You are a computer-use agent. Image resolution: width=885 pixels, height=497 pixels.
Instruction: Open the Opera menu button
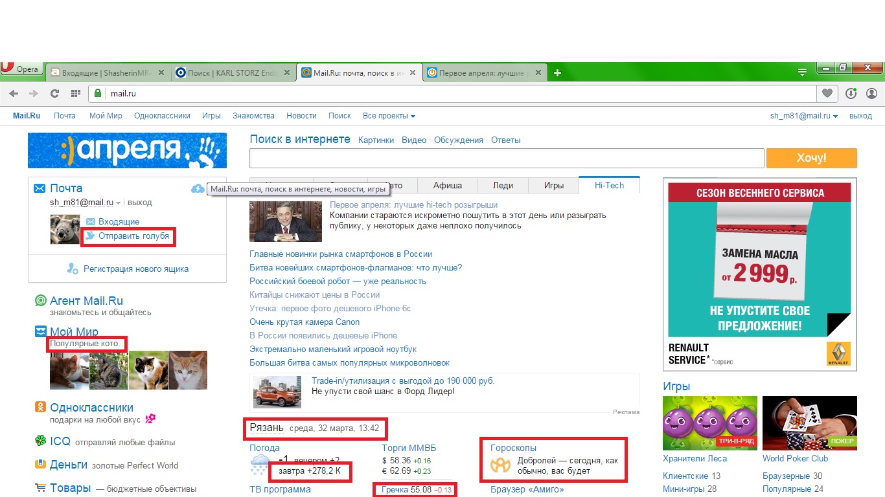pyautogui.click(x=21, y=69)
